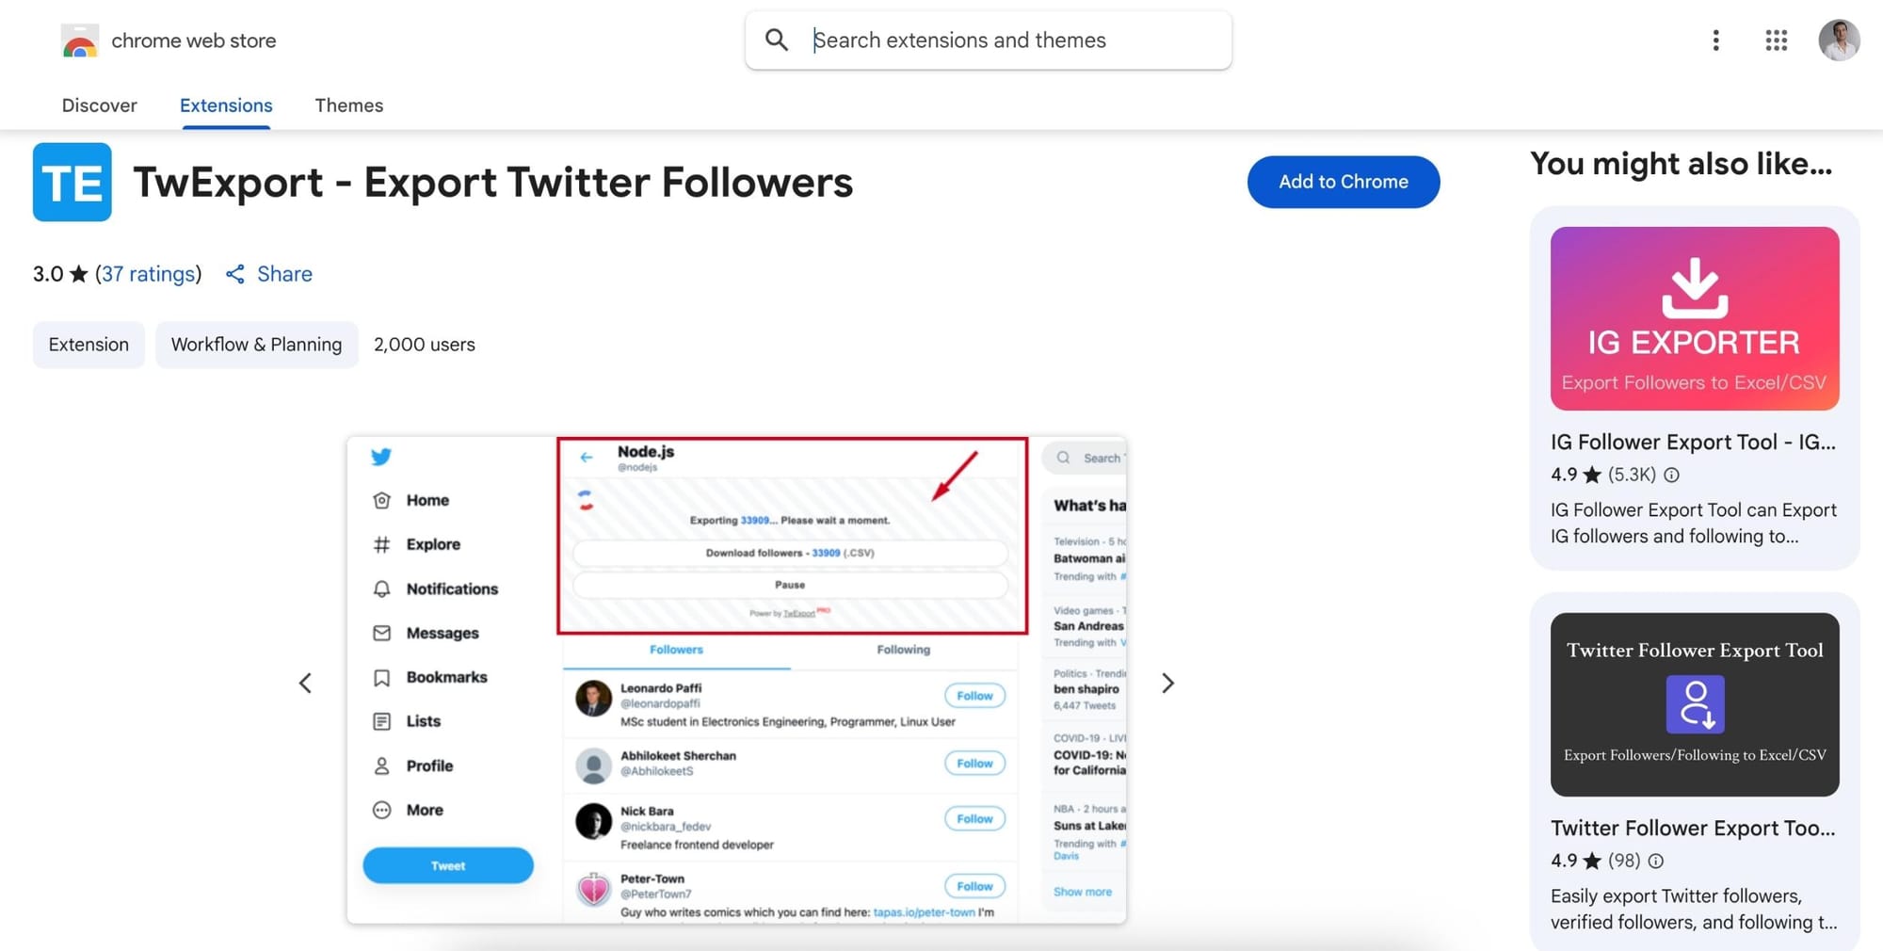Image resolution: width=1883 pixels, height=951 pixels.
Task: Click the info icon beside IG Exporter rating
Action: pos(1671,475)
